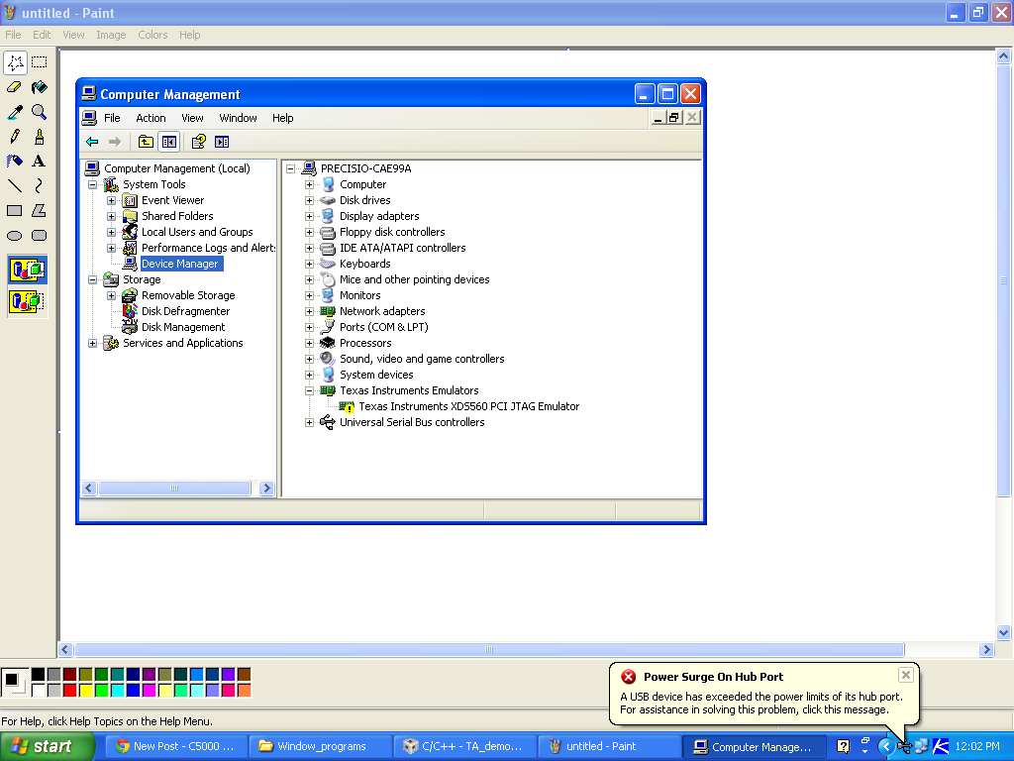Select Disk Management in the tree

[x=183, y=327]
